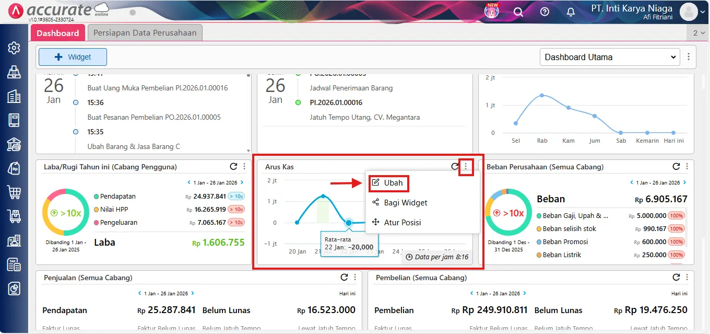Screen dimensions: 710x334
Task: Select the TAX document icon in the sidebar
Action: (14, 264)
